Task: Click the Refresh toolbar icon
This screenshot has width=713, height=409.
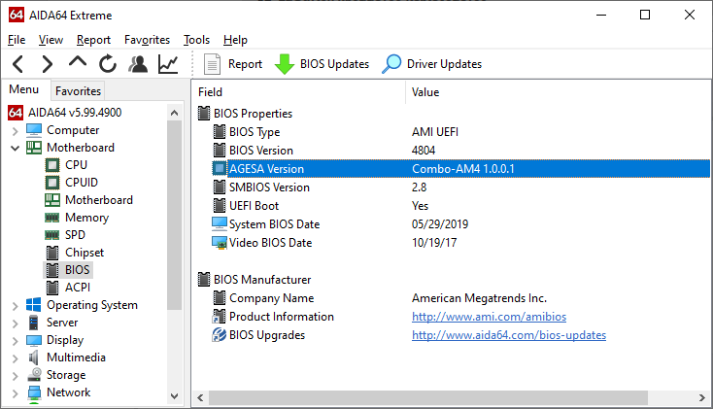Action: [x=108, y=64]
